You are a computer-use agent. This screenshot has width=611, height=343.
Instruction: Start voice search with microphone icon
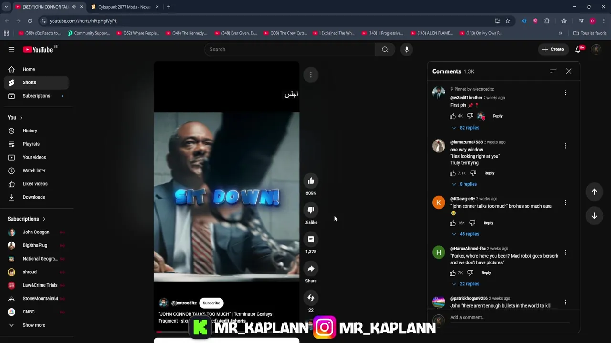[x=406, y=50]
